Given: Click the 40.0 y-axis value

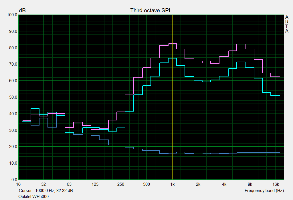Looking at the screenshot, I should pyautogui.click(x=13, y=114).
